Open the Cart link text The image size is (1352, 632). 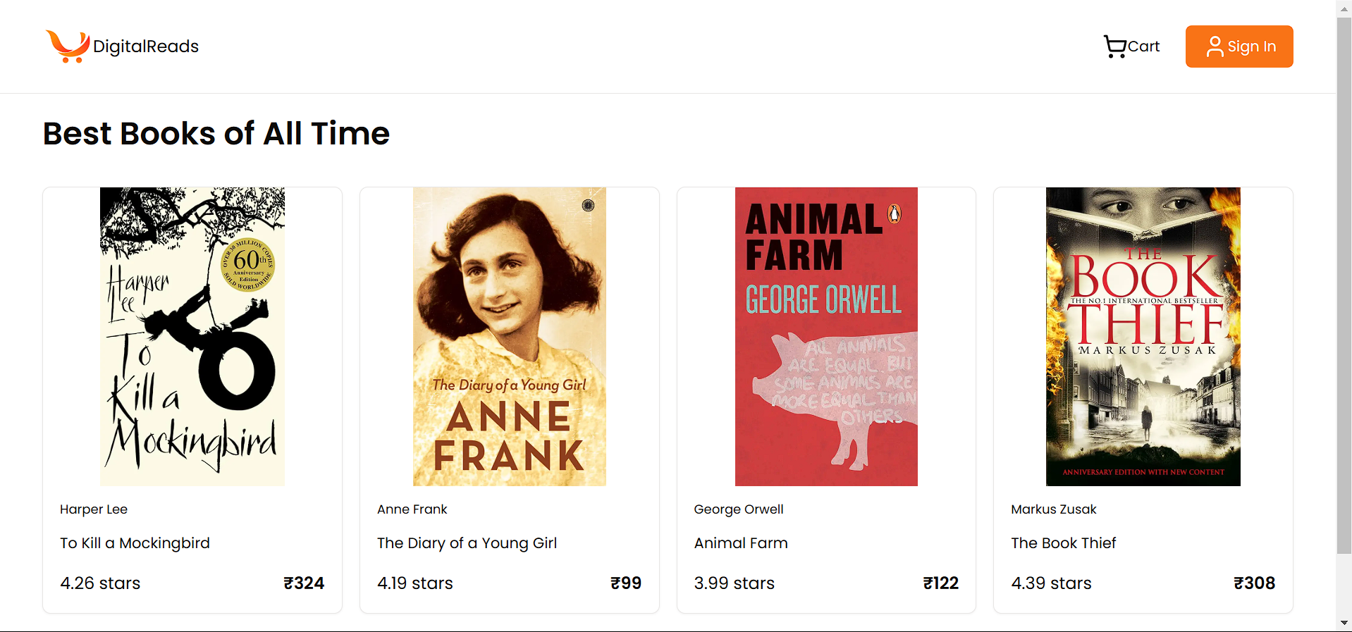point(1143,47)
